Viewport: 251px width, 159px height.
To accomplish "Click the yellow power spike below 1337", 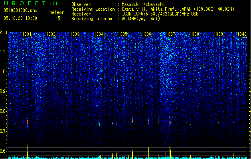I will click(170, 153).
